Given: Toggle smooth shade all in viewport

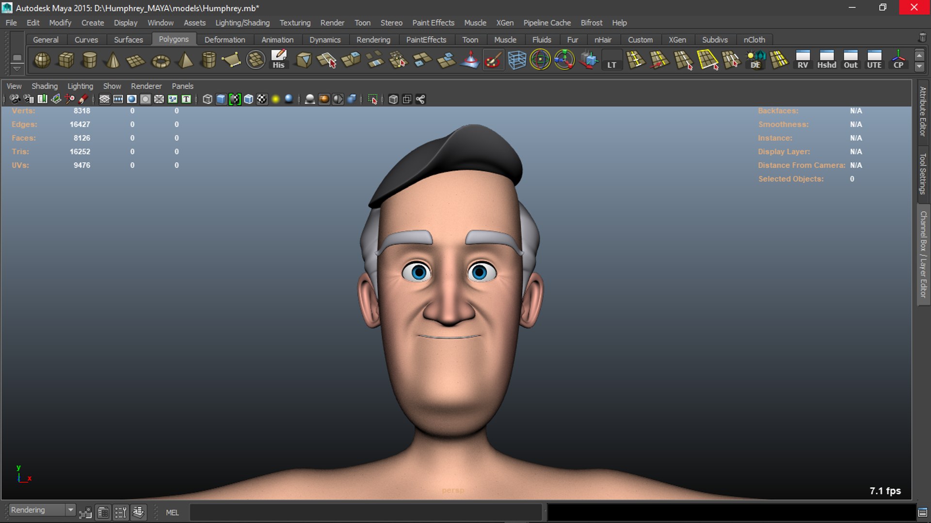Looking at the screenshot, I should 221,99.
